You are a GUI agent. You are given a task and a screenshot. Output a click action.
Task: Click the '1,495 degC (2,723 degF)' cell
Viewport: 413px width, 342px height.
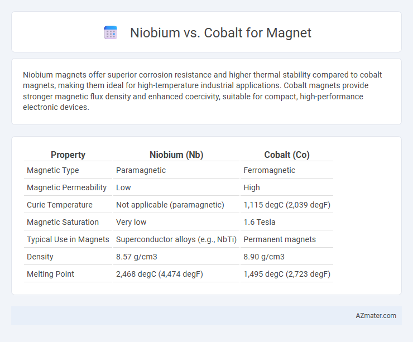287,274
